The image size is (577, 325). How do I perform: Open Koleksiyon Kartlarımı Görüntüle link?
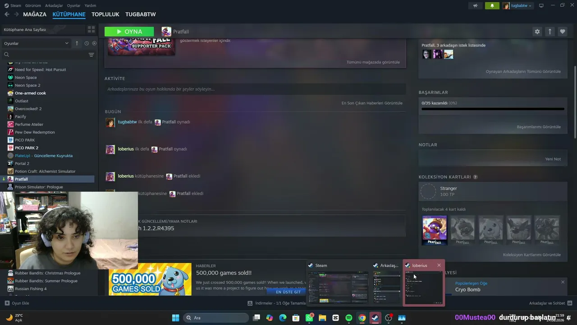532,255
